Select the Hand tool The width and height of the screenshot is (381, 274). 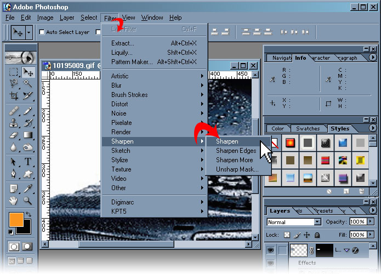point(13,201)
